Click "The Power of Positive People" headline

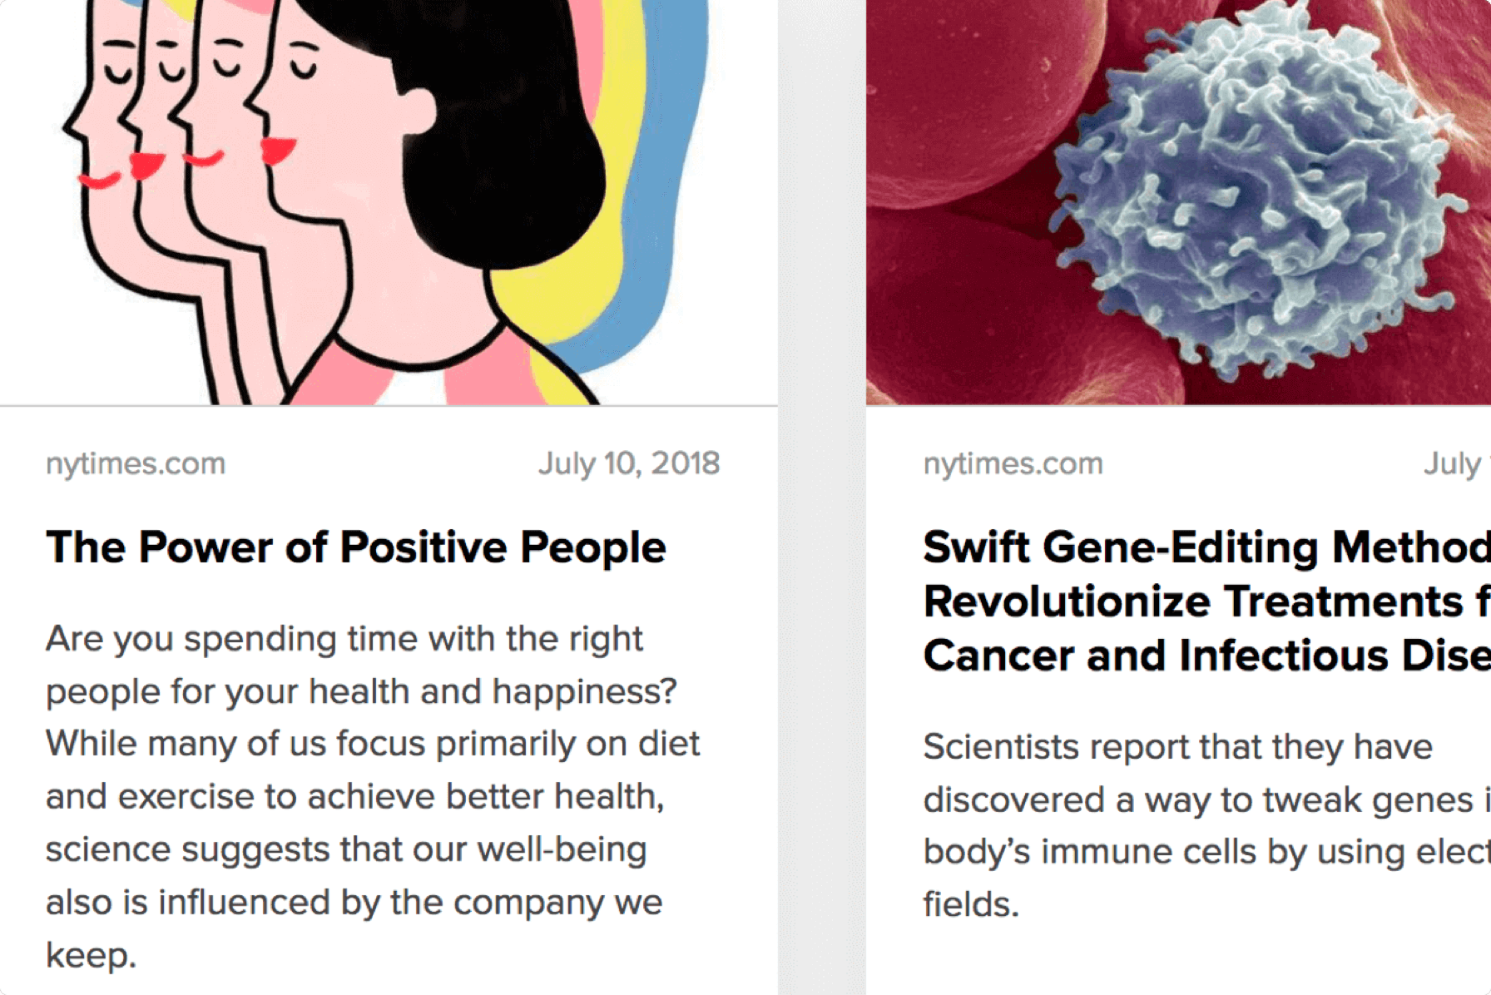click(x=356, y=547)
